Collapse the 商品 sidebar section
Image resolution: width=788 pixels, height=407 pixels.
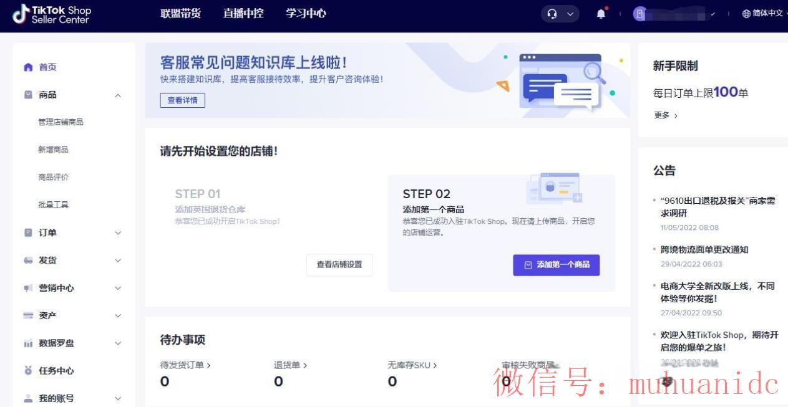pyautogui.click(x=118, y=95)
